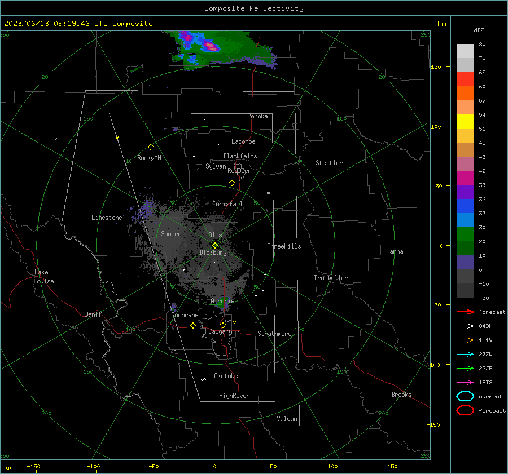
Task: Click the yellow diamond marker below Cochrane
Action: [x=193, y=325]
